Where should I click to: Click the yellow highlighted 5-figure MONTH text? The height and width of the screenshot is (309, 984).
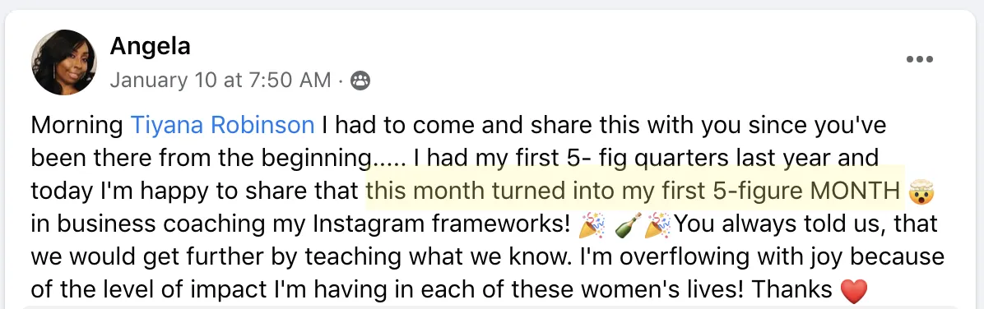click(x=634, y=191)
